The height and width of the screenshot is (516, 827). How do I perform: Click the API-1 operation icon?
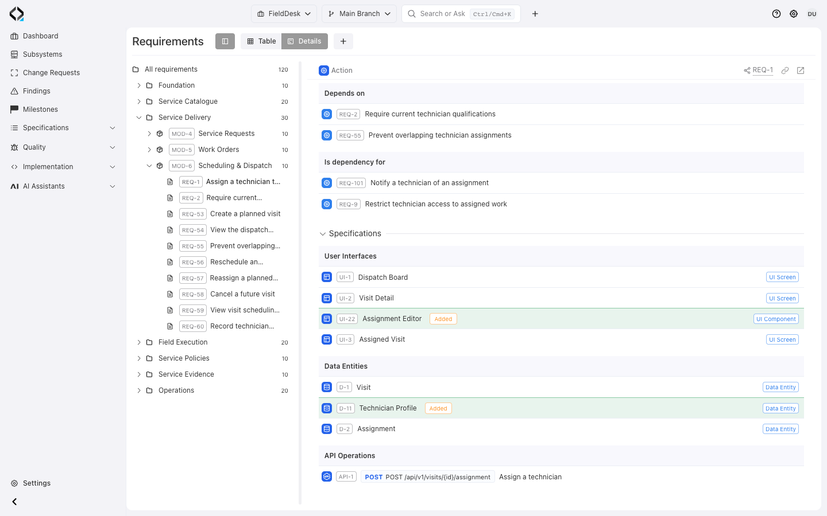pyautogui.click(x=327, y=476)
